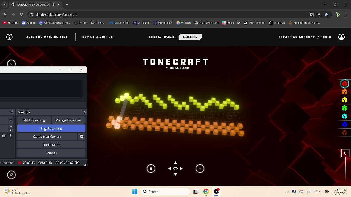This screenshot has width=351, height=197.
Task: Click the taskbar Search box
Action: [x=165, y=192]
